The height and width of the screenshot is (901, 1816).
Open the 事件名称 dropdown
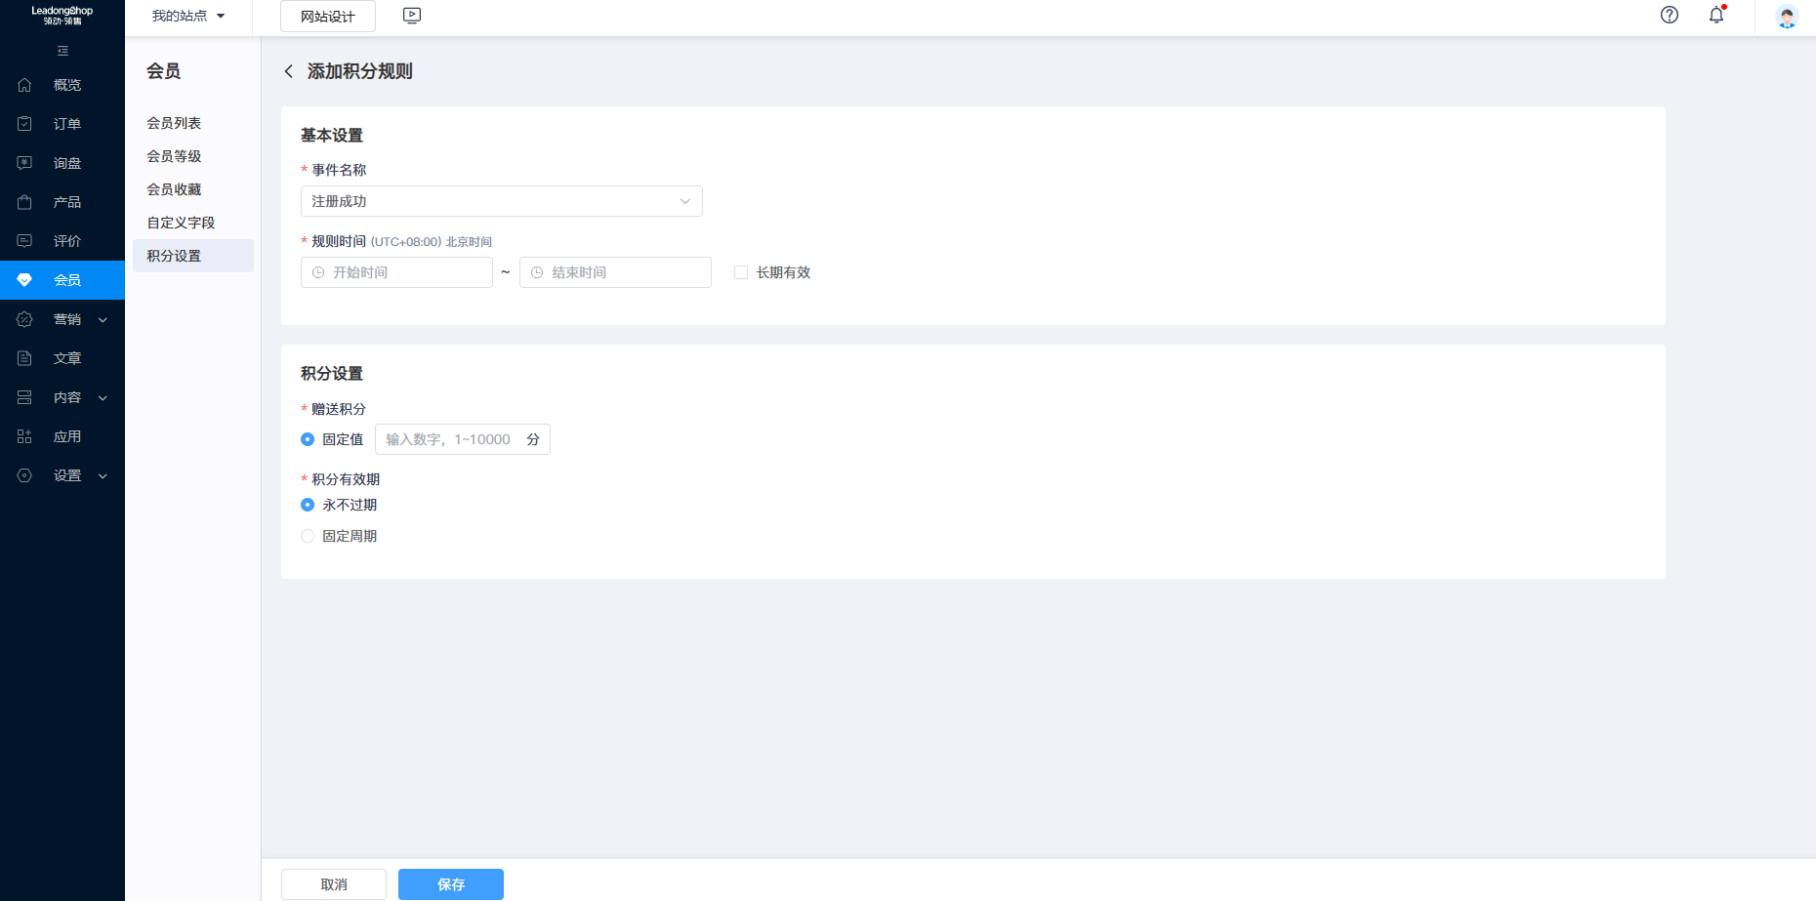(x=501, y=201)
